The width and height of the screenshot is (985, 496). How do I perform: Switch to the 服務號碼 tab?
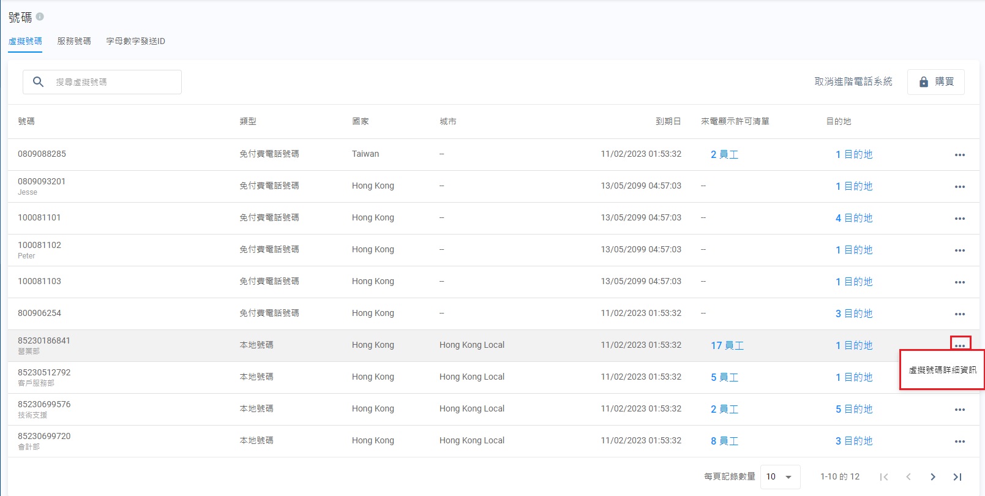coord(74,41)
